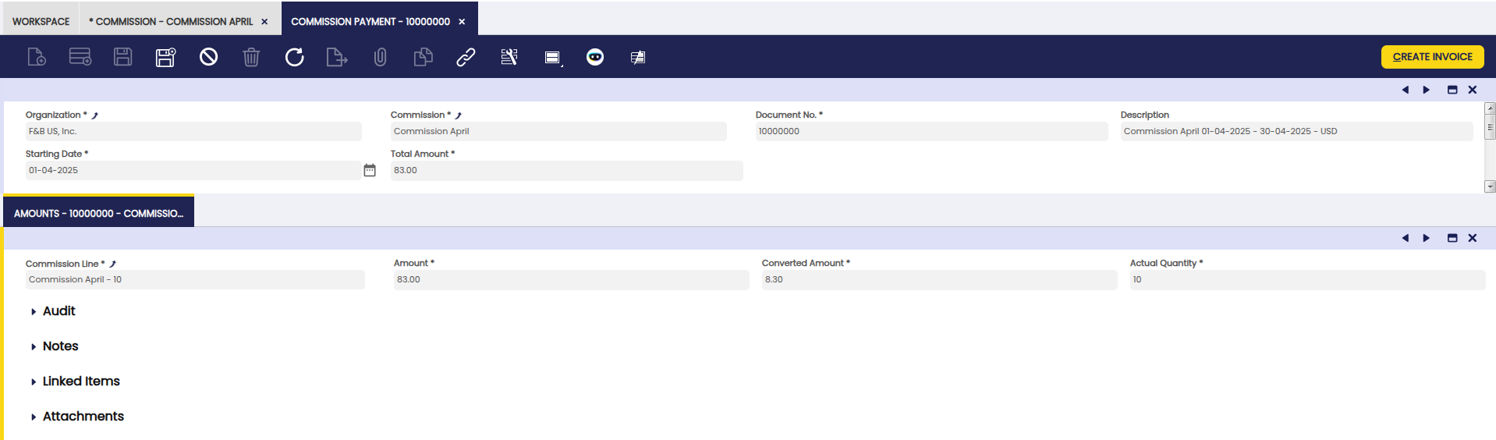Screen dimensions: 1496x440
Task: Click the Create Invoice button
Action: click(1432, 57)
